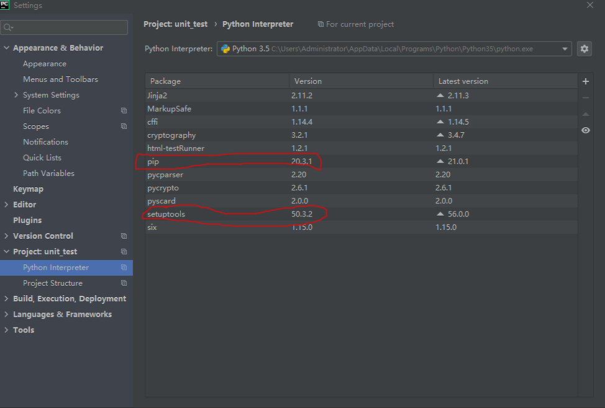Click the project-level icon beside File Colors
The image size is (605, 408).
coord(124,110)
